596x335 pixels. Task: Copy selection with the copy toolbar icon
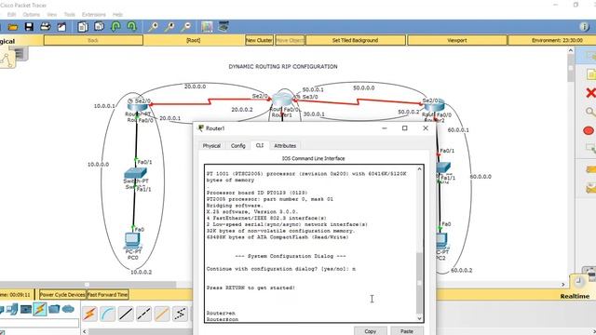83,27
